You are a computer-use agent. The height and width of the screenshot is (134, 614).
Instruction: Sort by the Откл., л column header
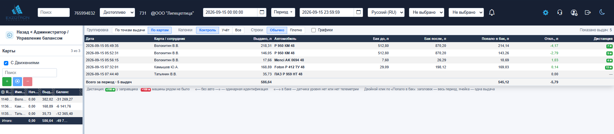tap(551, 39)
